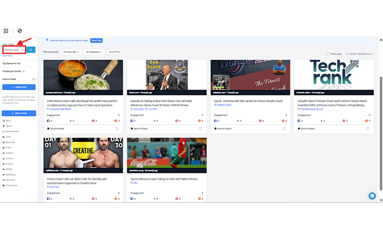Viewport: 383px width, 230px height.
Task: Click the scrollbar up arrow
Action: (381, 39)
